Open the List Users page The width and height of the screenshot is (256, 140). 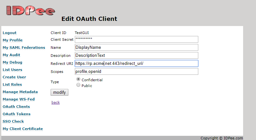tap(12, 70)
